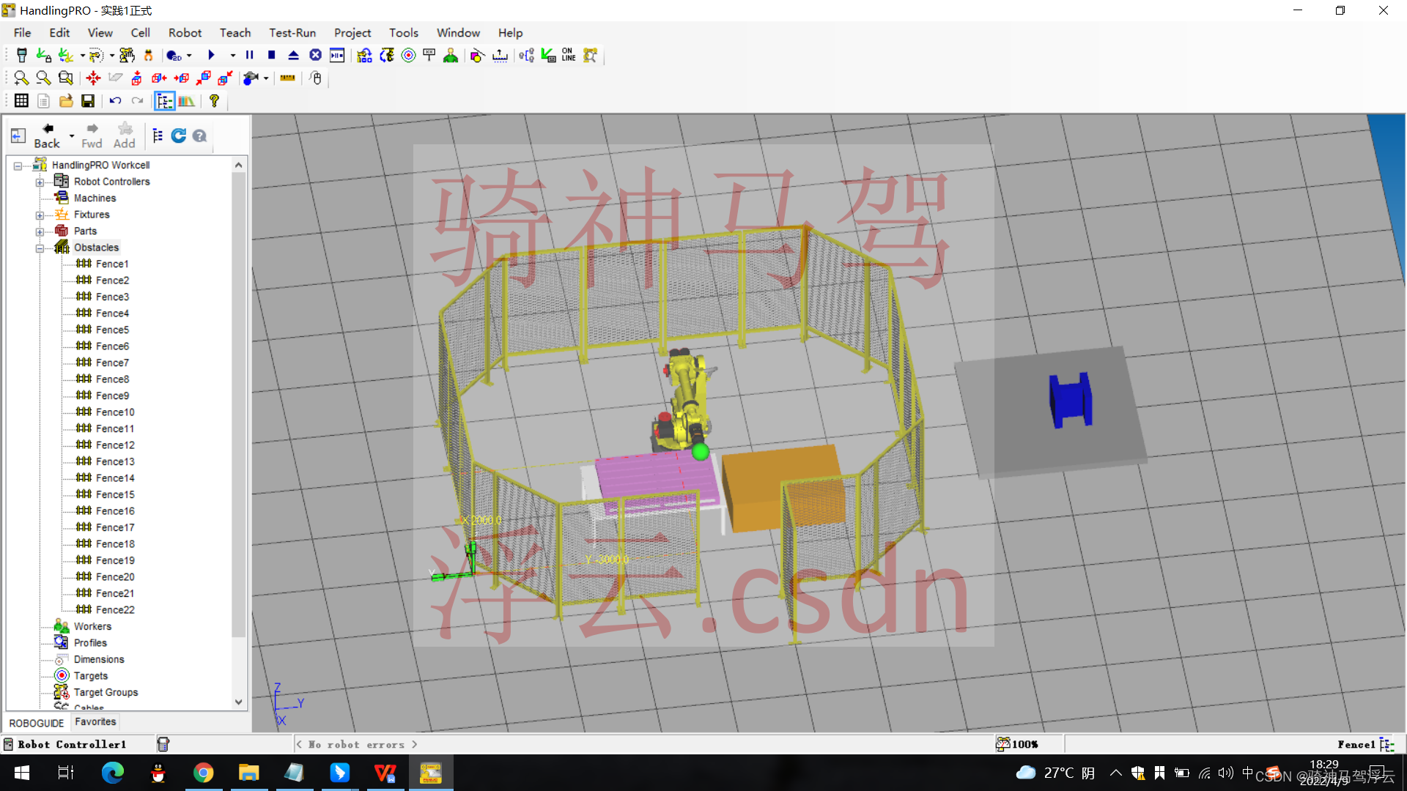Open the File menu

coord(23,33)
